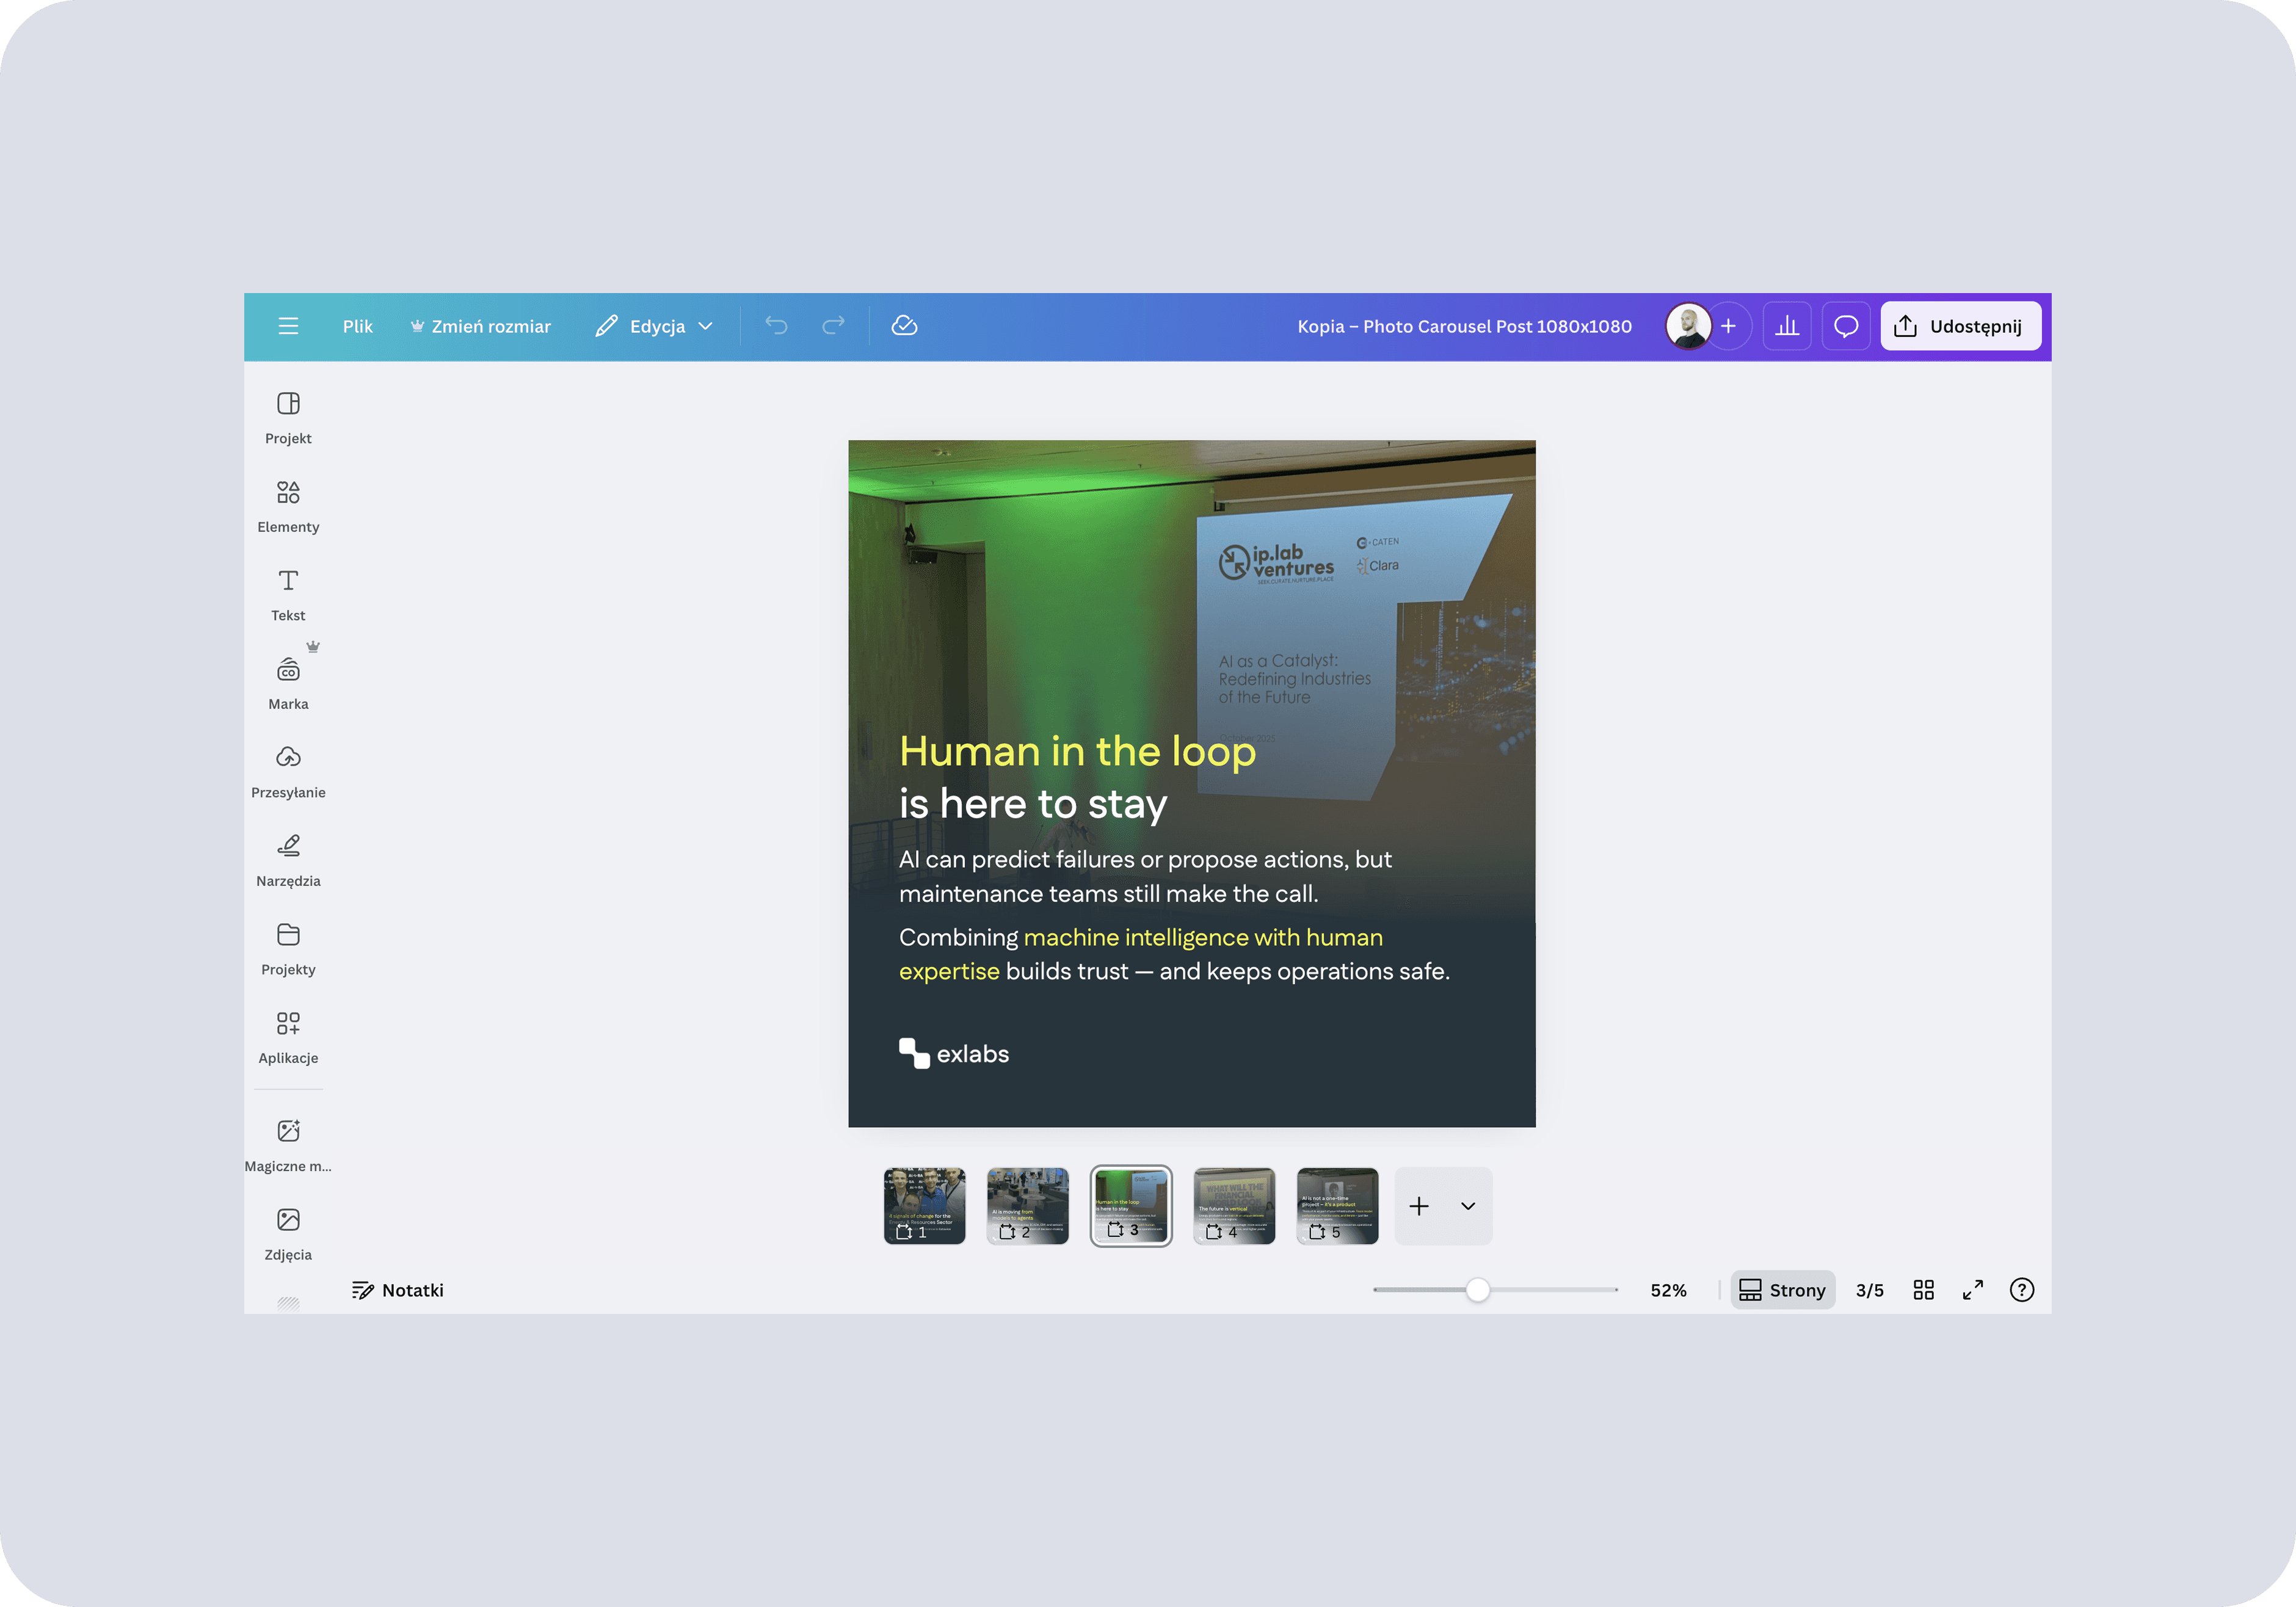Open the Plik menu
Screen dimensions: 2296x1607
(x=357, y=326)
